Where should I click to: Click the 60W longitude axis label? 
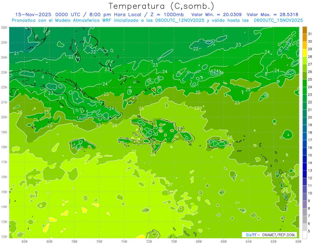(x=298, y=241)
